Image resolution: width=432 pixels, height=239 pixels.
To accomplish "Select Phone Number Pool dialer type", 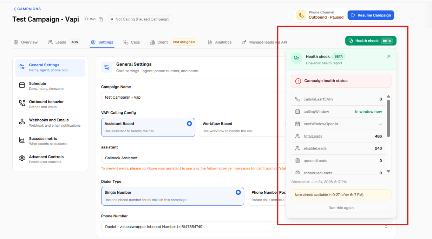I will click(267, 196).
